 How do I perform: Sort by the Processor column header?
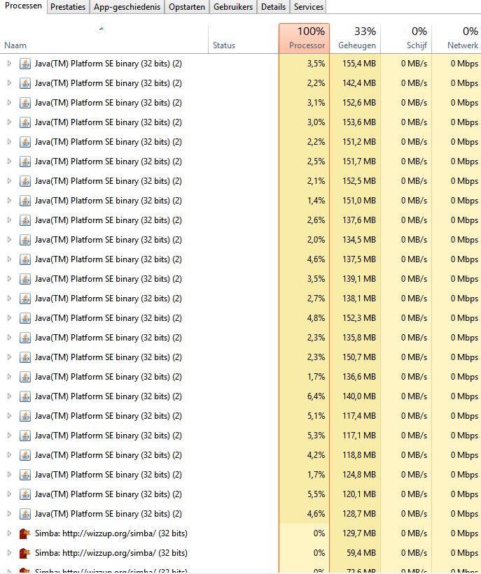(304, 39)
